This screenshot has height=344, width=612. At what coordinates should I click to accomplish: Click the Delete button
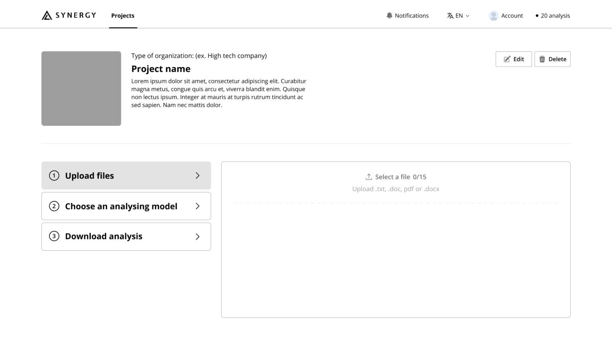(552, 59)
